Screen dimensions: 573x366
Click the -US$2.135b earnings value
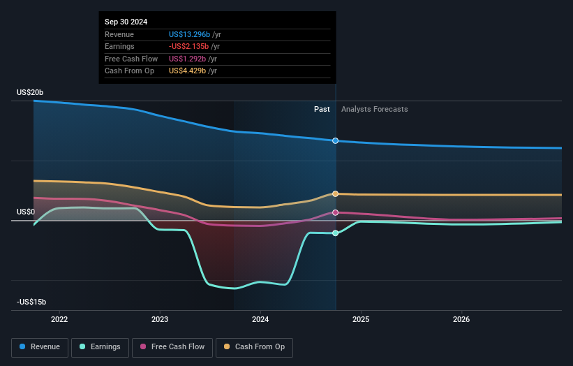(x=188, y=46)
